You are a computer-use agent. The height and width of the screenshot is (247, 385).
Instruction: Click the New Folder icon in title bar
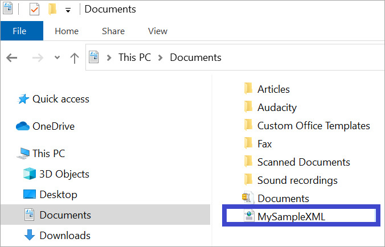[52, 9]
